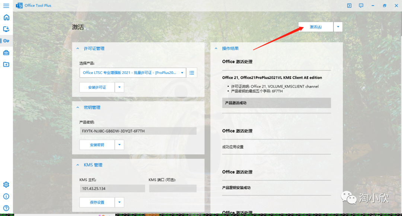Minimize the Office Tool Plus window
402x216 pixels.
click(x=373, y=5)
